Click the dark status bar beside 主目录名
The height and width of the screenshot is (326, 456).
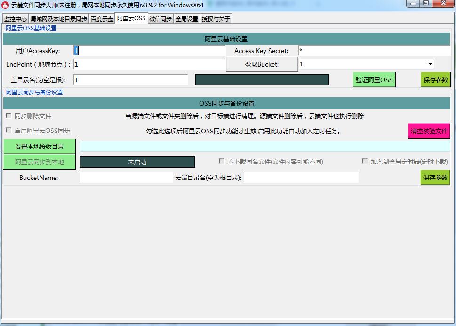coord(262,79)
